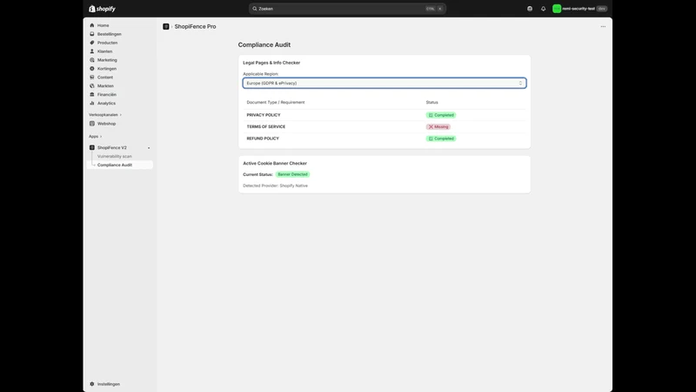Click the Financiën bank icon

click(92, 94)
